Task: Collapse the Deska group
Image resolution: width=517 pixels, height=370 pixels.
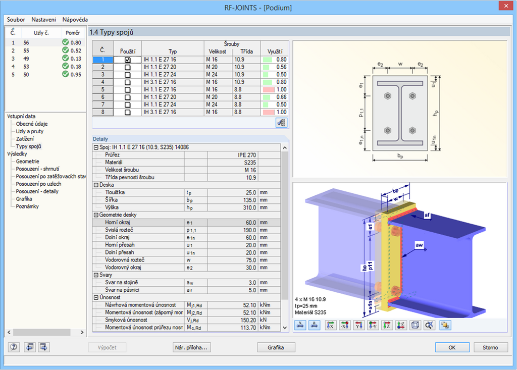Action: pyautogui.click(x=96, y=185)
